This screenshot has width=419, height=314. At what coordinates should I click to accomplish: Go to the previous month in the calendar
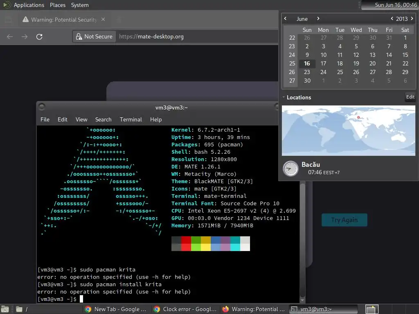(285, 18)
